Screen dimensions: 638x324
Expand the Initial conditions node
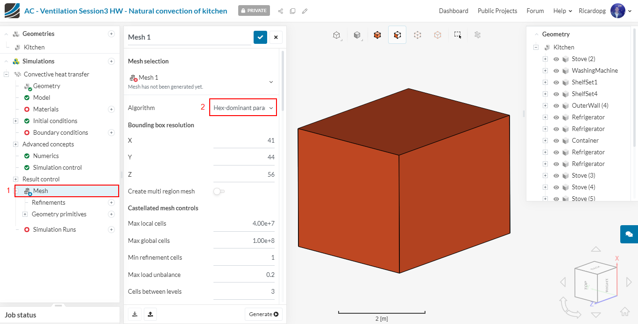[15, 121]
